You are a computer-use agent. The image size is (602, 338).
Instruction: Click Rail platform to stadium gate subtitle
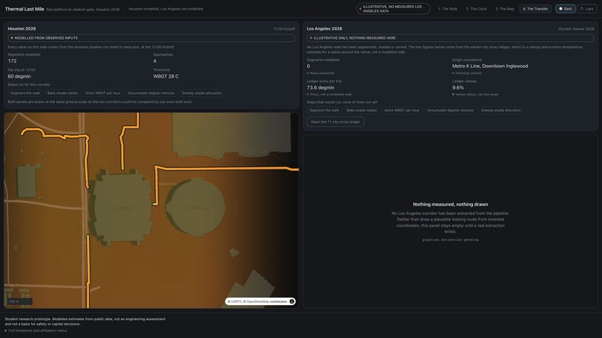83,9
